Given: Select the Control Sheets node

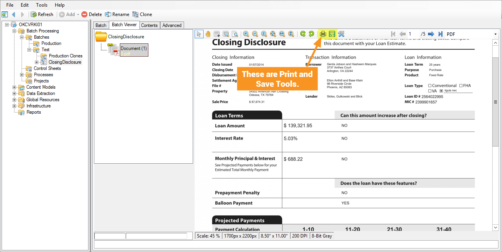Looking at the screenshot, I should click(47, 68).
